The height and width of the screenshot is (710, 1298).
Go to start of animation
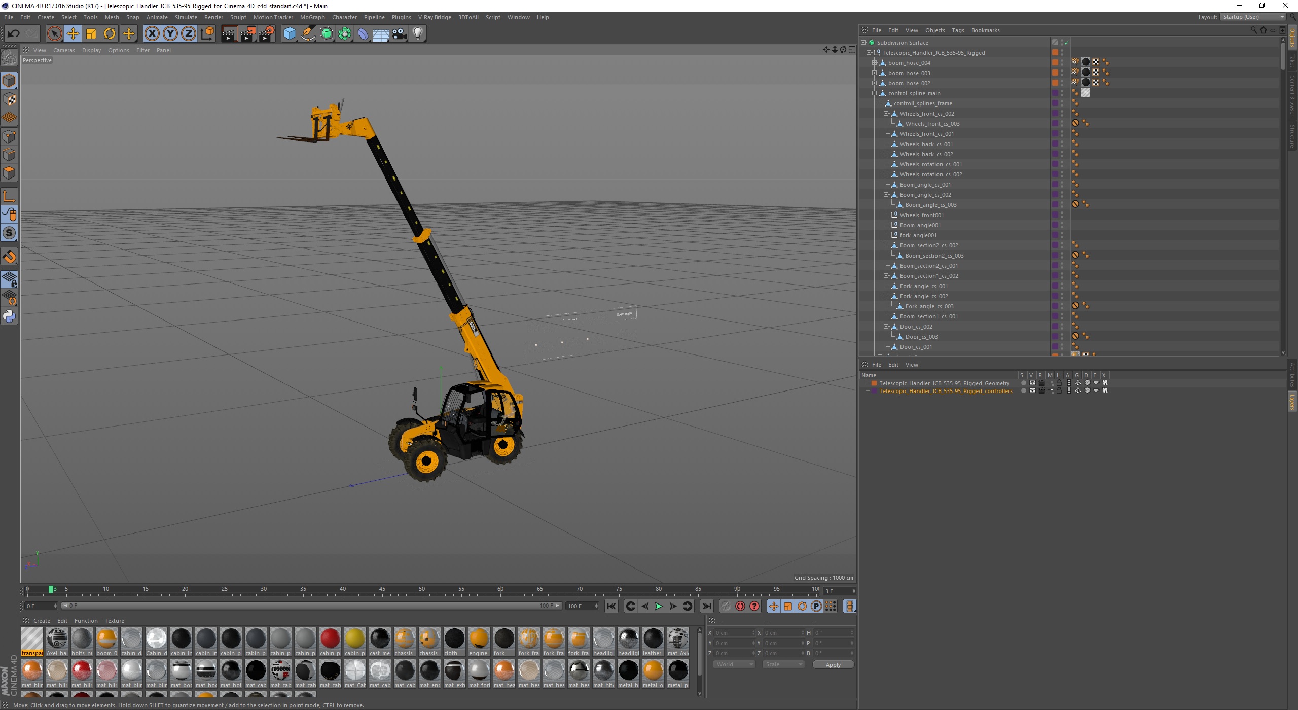pos(611,606)
